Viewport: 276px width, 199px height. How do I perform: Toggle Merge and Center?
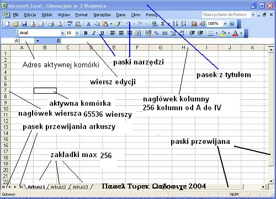point(137,33)
